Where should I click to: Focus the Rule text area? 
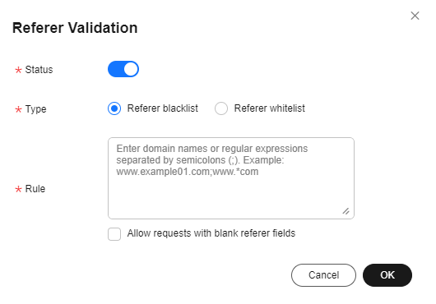[x=231, y=178]
